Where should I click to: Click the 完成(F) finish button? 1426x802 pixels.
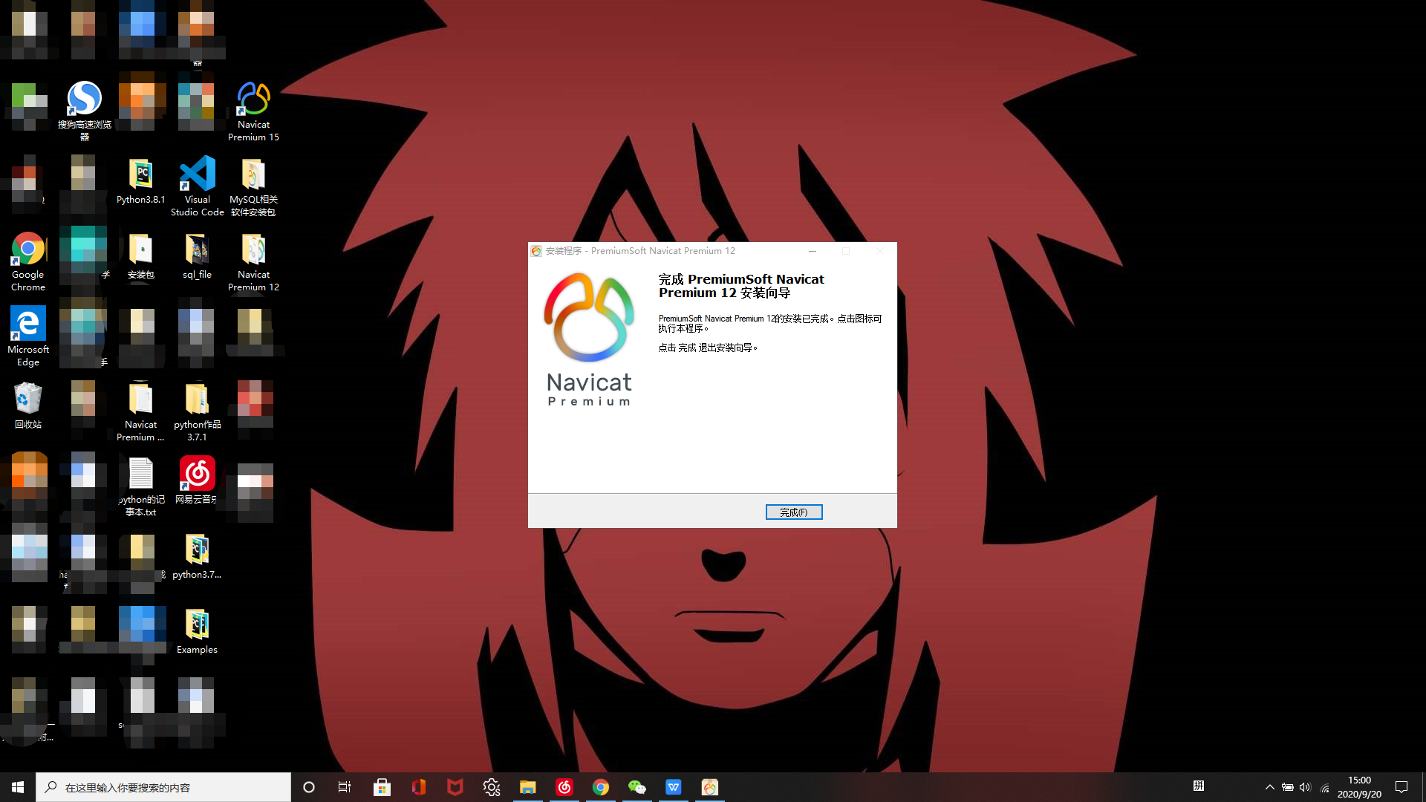point(794,512)
